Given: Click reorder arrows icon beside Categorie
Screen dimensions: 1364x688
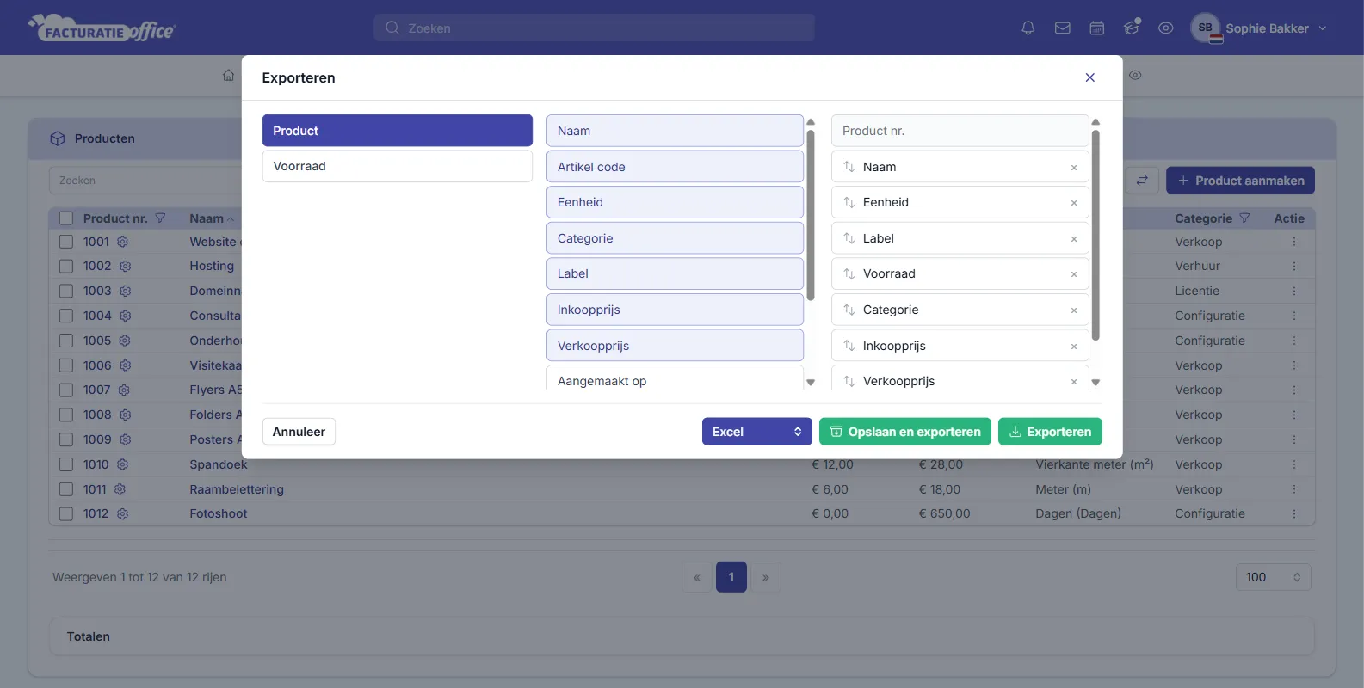Looking at the screenshot, I should (x=849, y=310).
